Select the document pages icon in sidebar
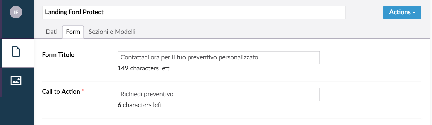Image resolution: width=432 pixels, height=125 pixels. (x=16, y=52)
